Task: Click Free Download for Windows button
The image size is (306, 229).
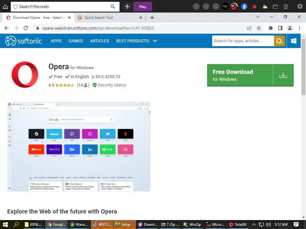Action: 250,75
